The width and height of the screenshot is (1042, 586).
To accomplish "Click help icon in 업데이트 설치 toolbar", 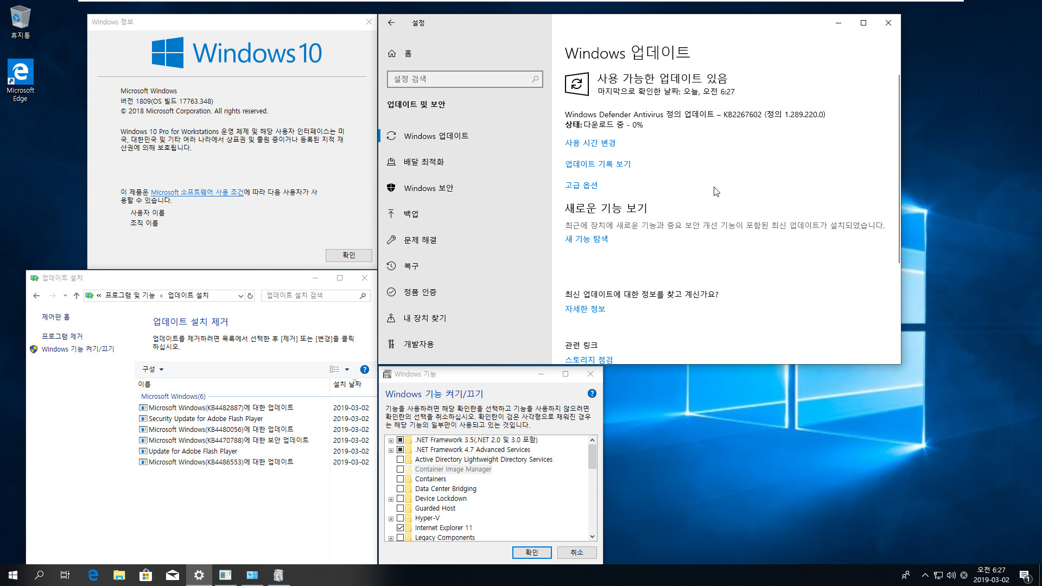I will [x=365, y=370].
